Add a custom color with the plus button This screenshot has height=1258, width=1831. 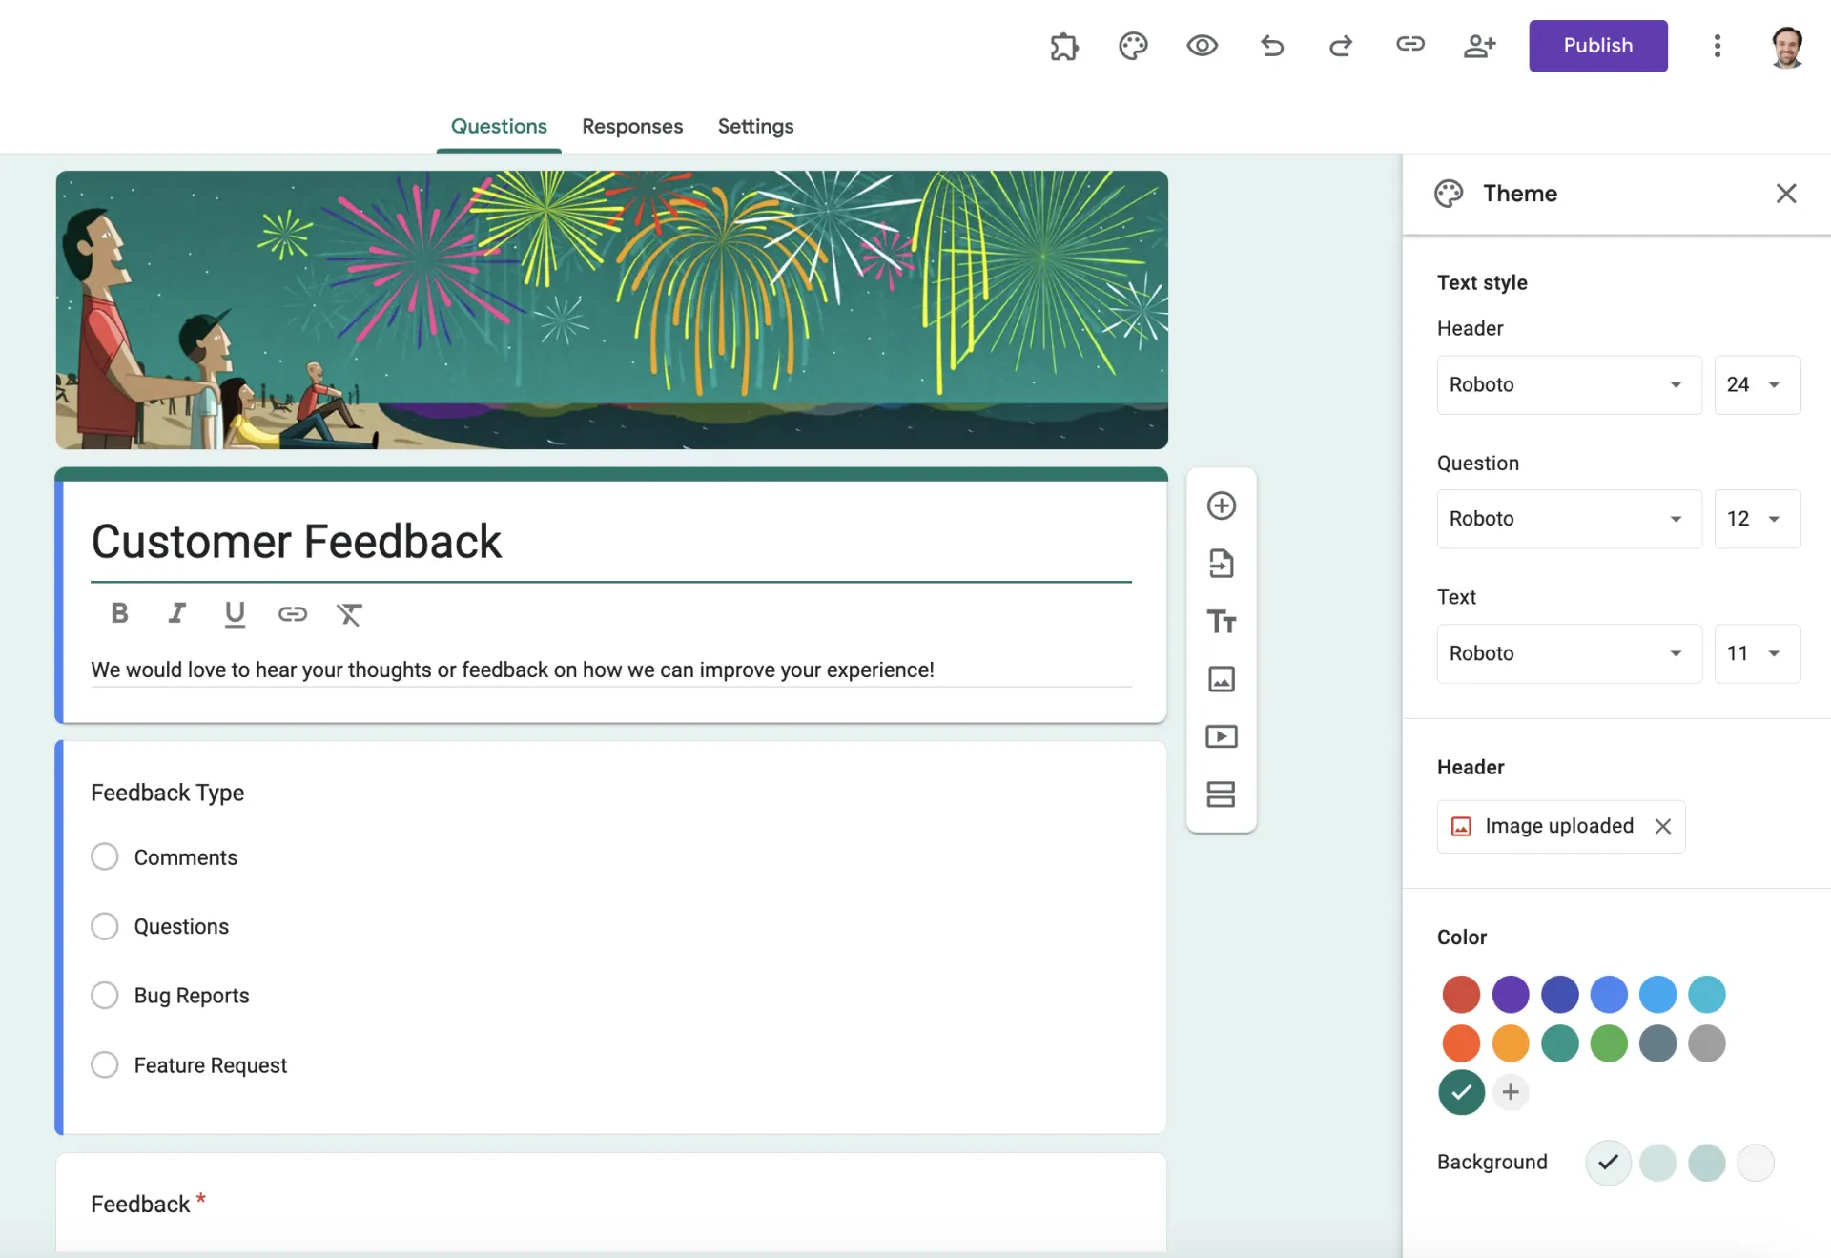pyautogui.click(x=1511, y=1092)
